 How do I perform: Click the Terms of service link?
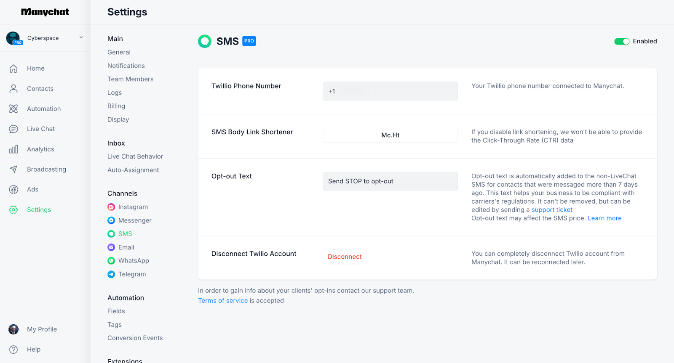point(223,301)
